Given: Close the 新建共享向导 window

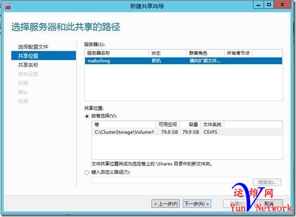Looking at the screenshot, I should pyautogui.click(x=282, y=5).
